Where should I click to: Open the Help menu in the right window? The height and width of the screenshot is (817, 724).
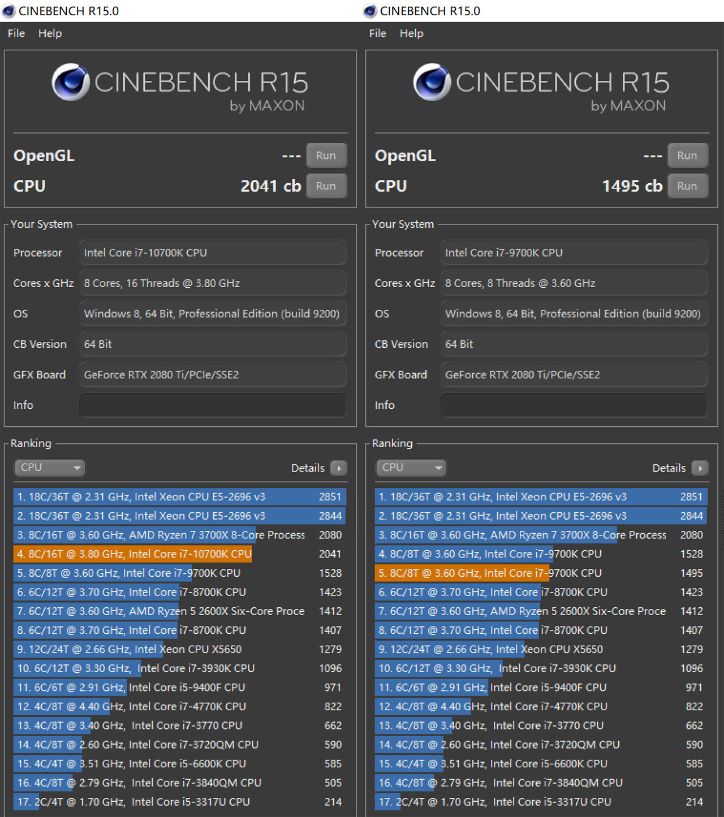coord(412,33)
